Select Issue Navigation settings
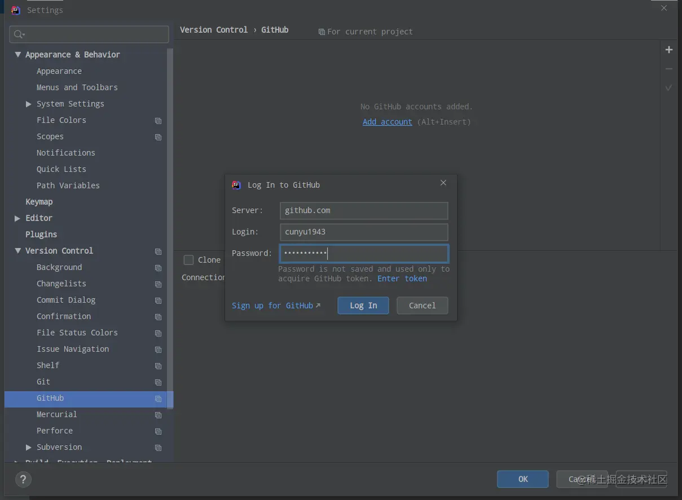 pyautogui.click(x=73, y=349)
